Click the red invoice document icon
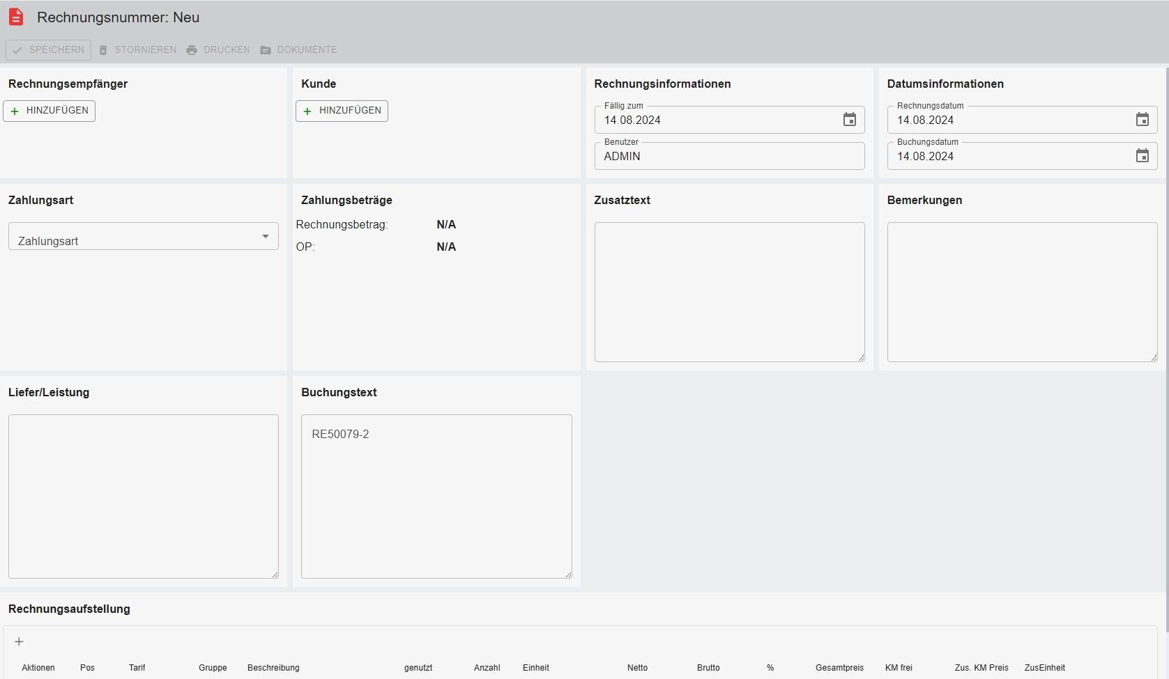Viewport: 1169px width, 679px height. tap(16, 17)
